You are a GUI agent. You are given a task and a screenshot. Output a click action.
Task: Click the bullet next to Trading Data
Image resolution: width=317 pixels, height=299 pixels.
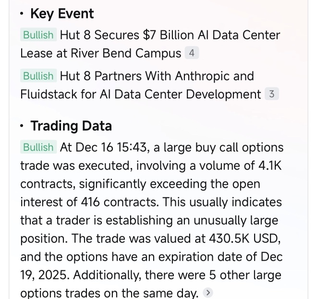tap(22, 126)
